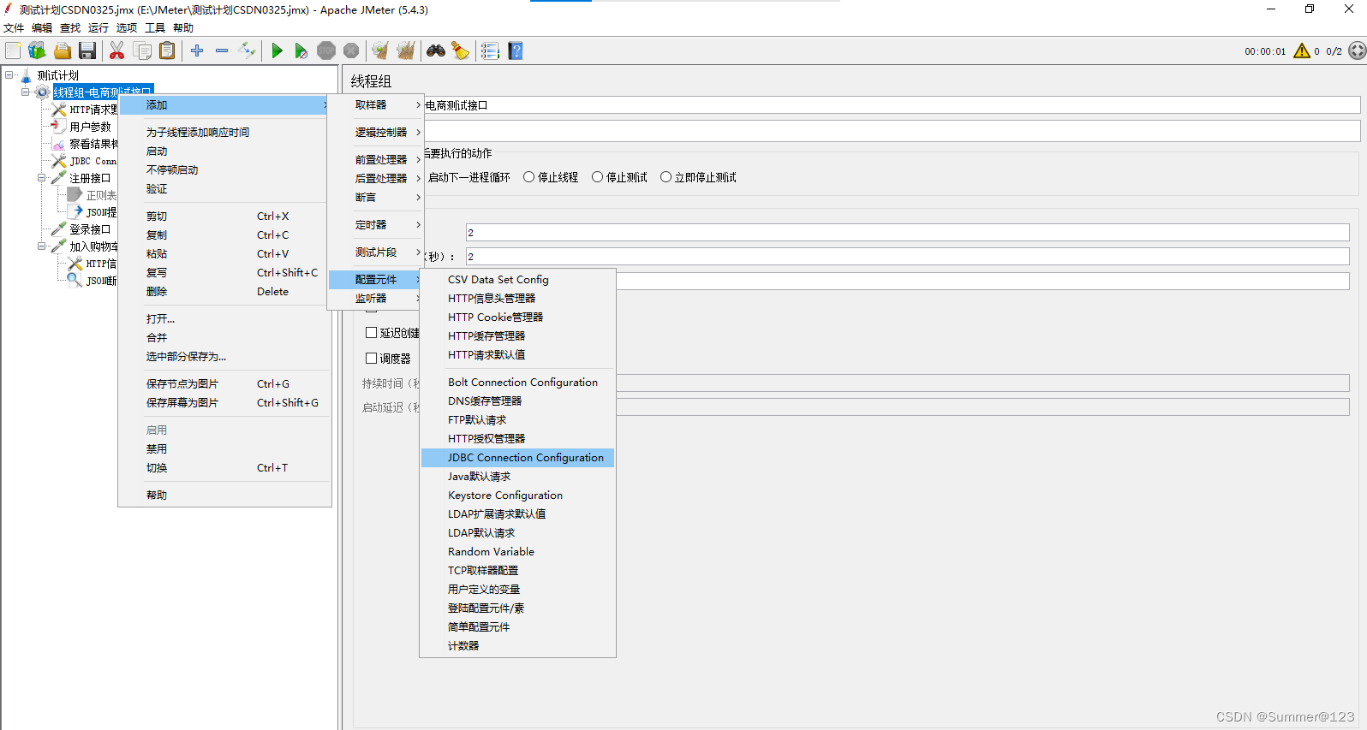Start the test with green play icon
This screenshot has width=1367, height=730.
pyautogui.click(x=277, y=51)
